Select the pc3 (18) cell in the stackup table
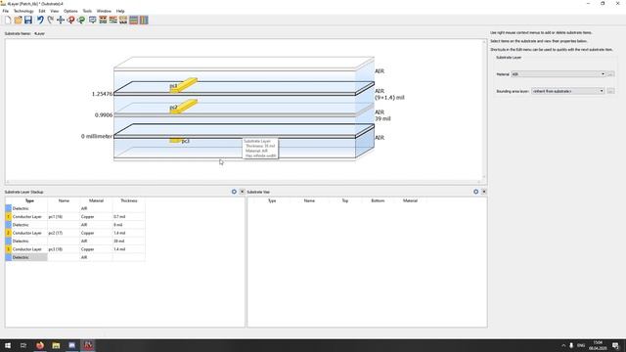 64,249
